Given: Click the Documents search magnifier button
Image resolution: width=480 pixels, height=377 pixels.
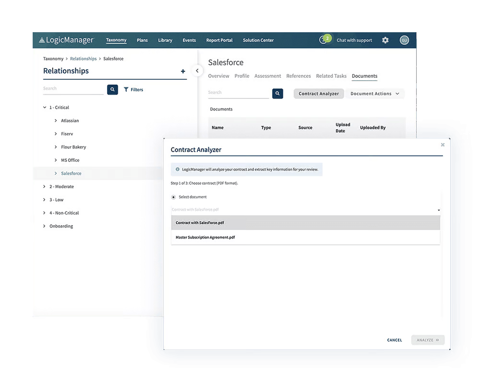Looking at the screenshot, I should click(x=277, y=93).
